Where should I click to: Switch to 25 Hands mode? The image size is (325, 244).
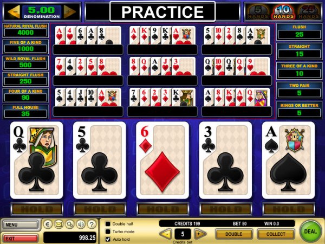point(309,12)
